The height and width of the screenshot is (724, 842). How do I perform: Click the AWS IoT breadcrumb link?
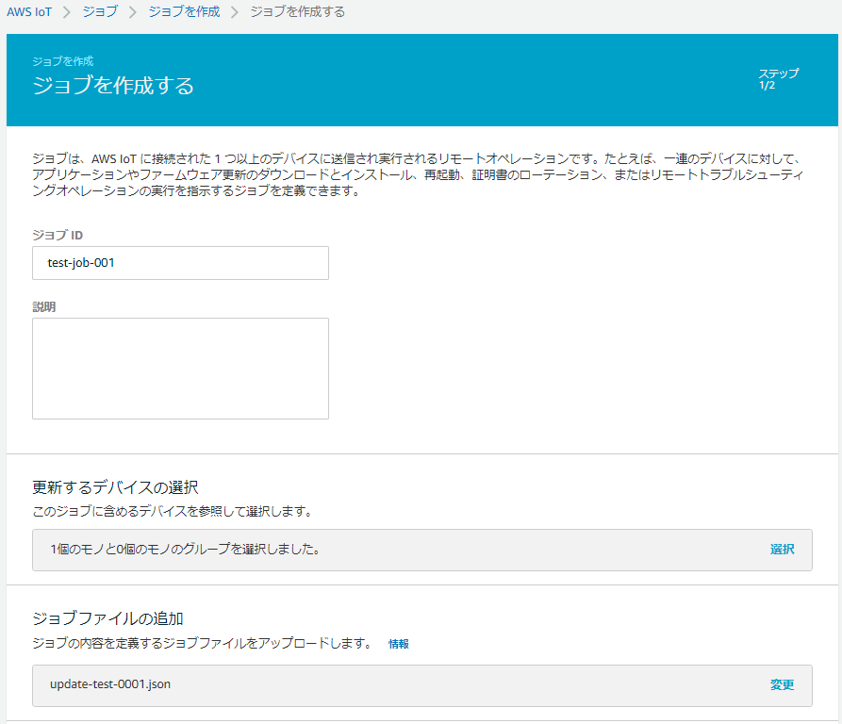pos(29,12)
